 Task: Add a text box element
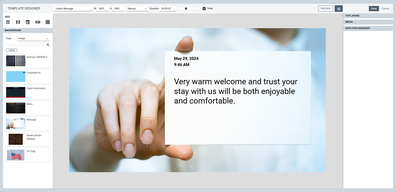8,22
